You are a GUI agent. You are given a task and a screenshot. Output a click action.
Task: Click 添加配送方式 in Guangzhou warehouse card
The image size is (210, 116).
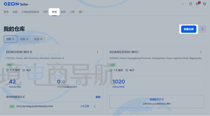tap(157, 100)
